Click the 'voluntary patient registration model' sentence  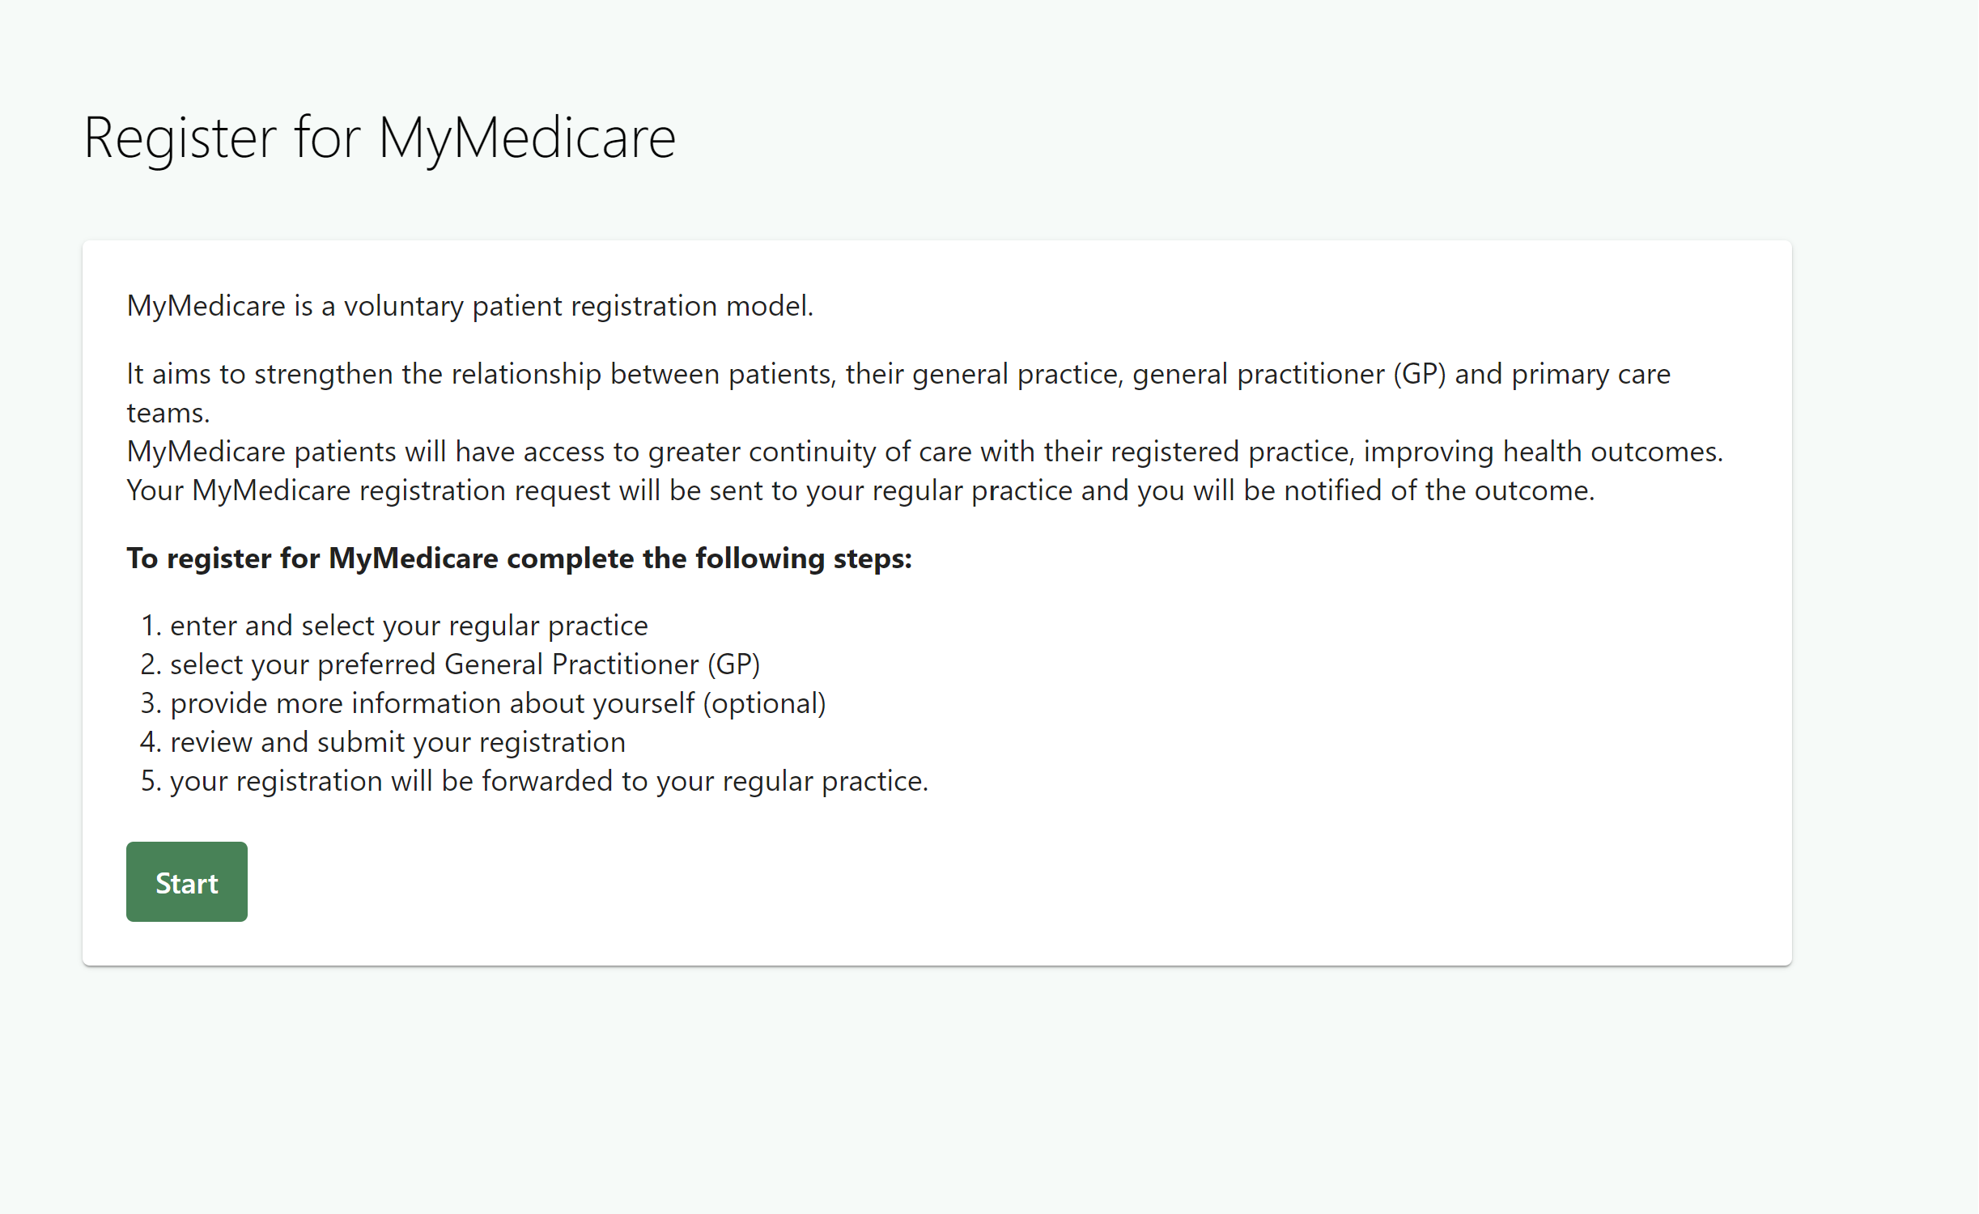click(x=470, y=306)
